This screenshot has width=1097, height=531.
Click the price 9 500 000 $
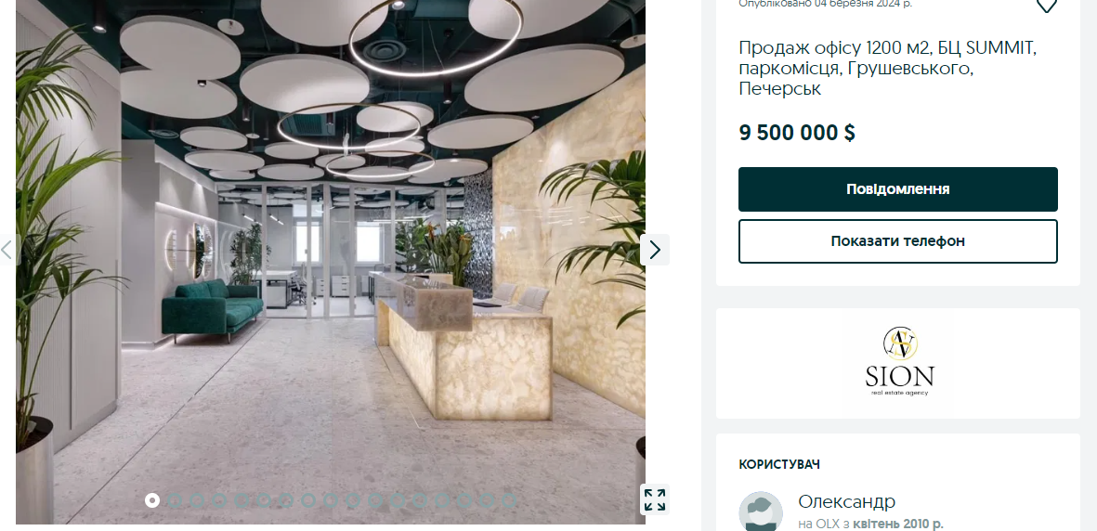(797, 133)
